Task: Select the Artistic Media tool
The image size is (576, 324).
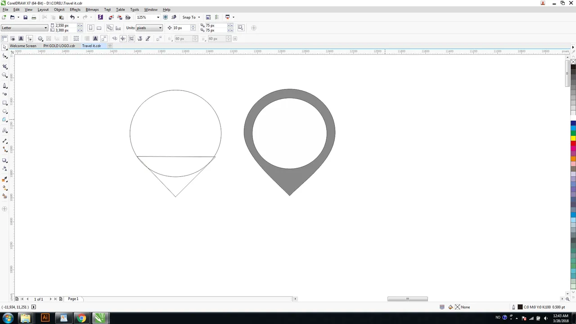Action: coord(5,94)
